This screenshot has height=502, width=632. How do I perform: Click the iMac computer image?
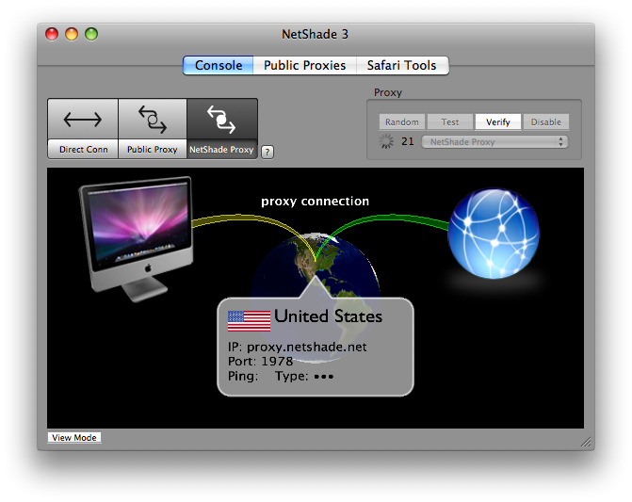(x=136, y=238)
